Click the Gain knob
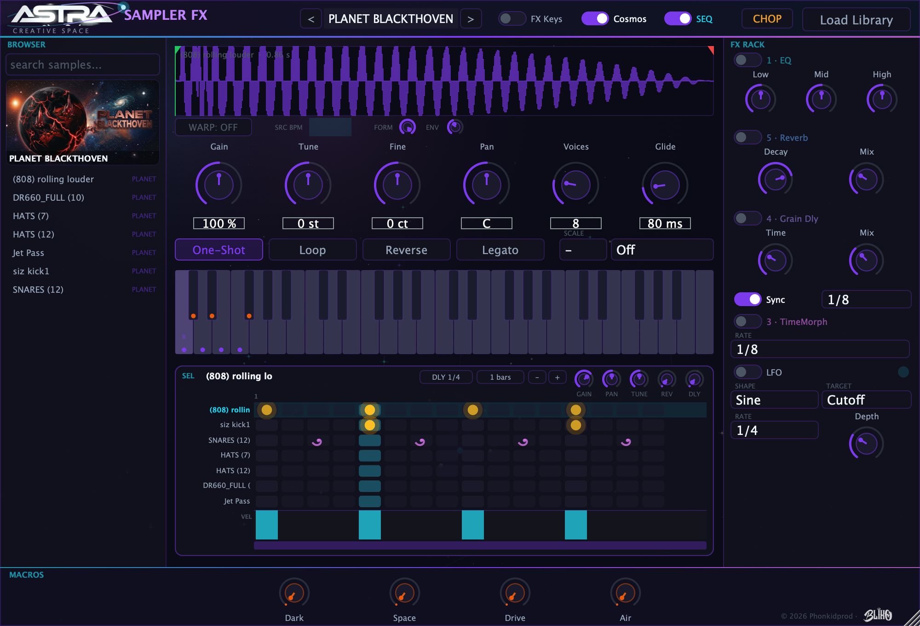 219,184
